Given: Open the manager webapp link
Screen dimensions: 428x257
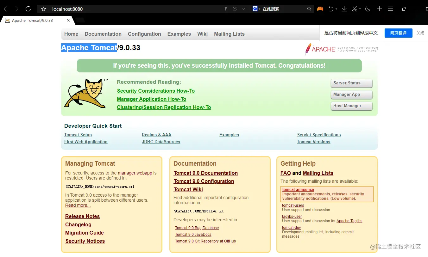Looking at the screenshot, I should (x=135, y=173).
